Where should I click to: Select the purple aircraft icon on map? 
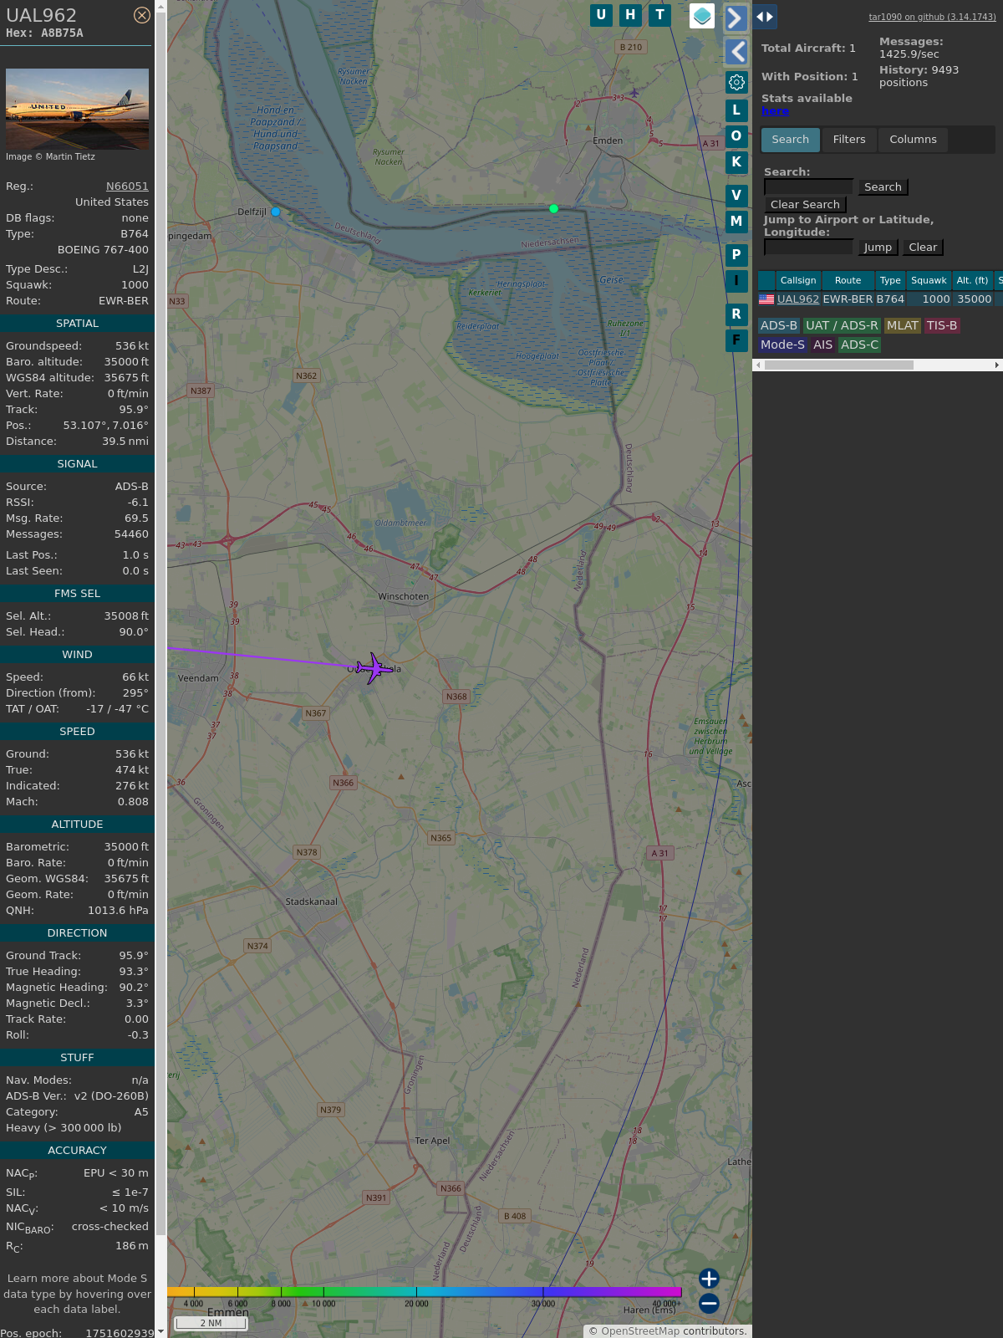(x=373, y=668)
